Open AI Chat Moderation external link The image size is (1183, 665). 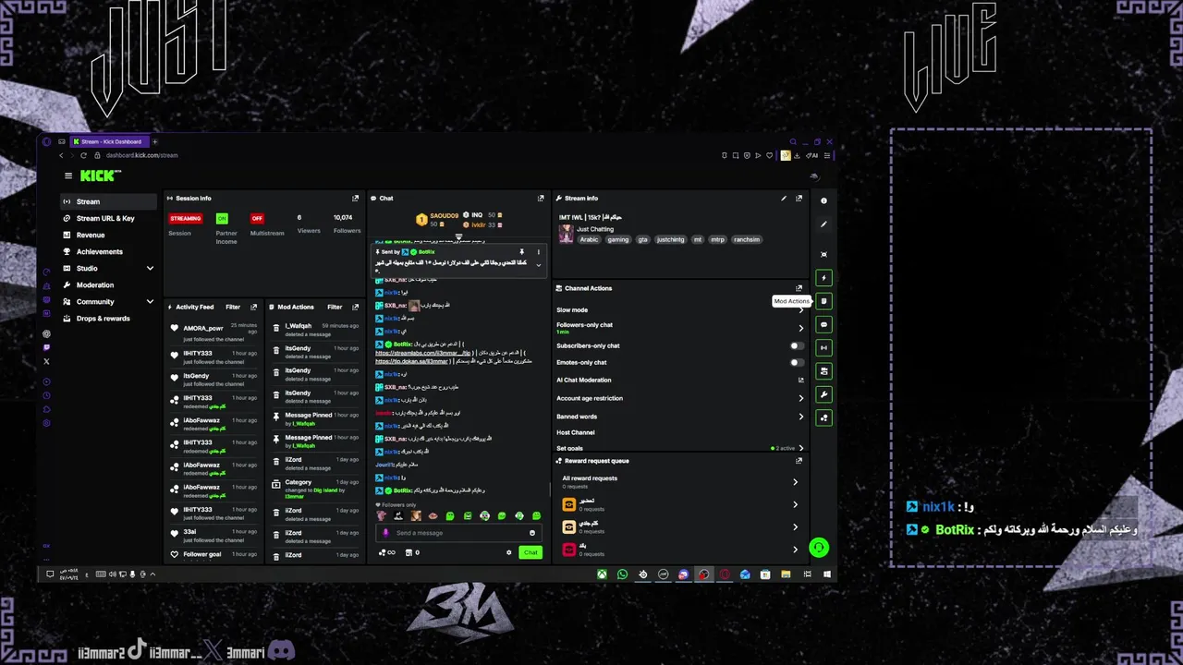coord(800,380)
